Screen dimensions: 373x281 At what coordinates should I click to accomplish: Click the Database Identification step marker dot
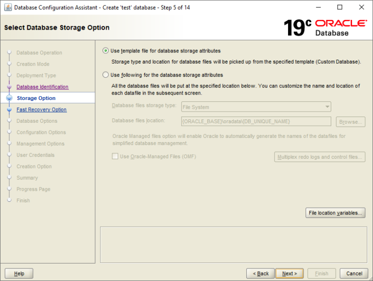point(9,87)
